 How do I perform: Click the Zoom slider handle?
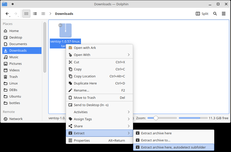click(156, 118)
